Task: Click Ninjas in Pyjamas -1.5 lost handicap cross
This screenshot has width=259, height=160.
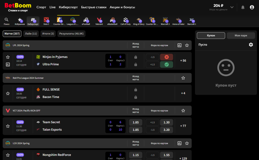Action: pyautogui.click(x=166, y=57)
